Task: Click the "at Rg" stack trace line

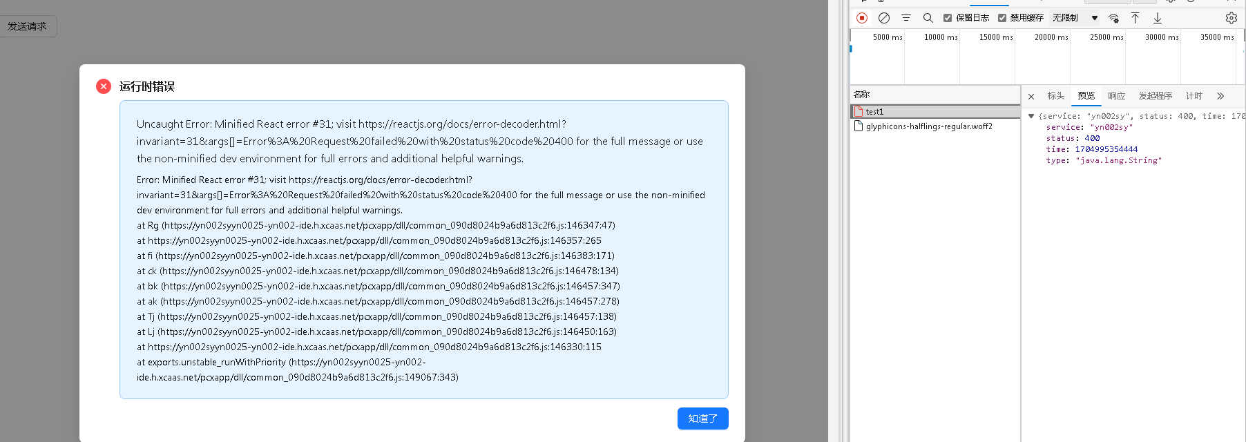Action: pos(376,225)
